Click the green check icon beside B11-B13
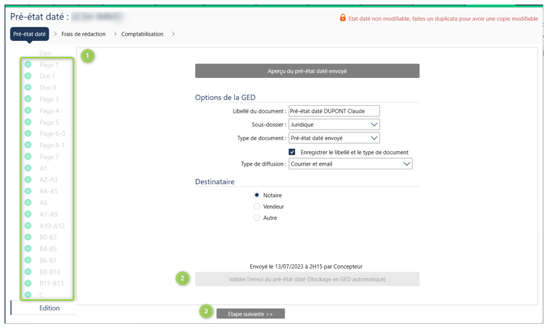 point(28,283)
